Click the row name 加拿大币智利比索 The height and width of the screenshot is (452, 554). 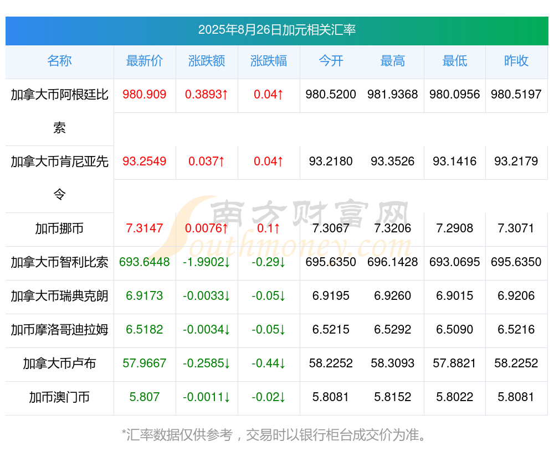click(59, 262)
